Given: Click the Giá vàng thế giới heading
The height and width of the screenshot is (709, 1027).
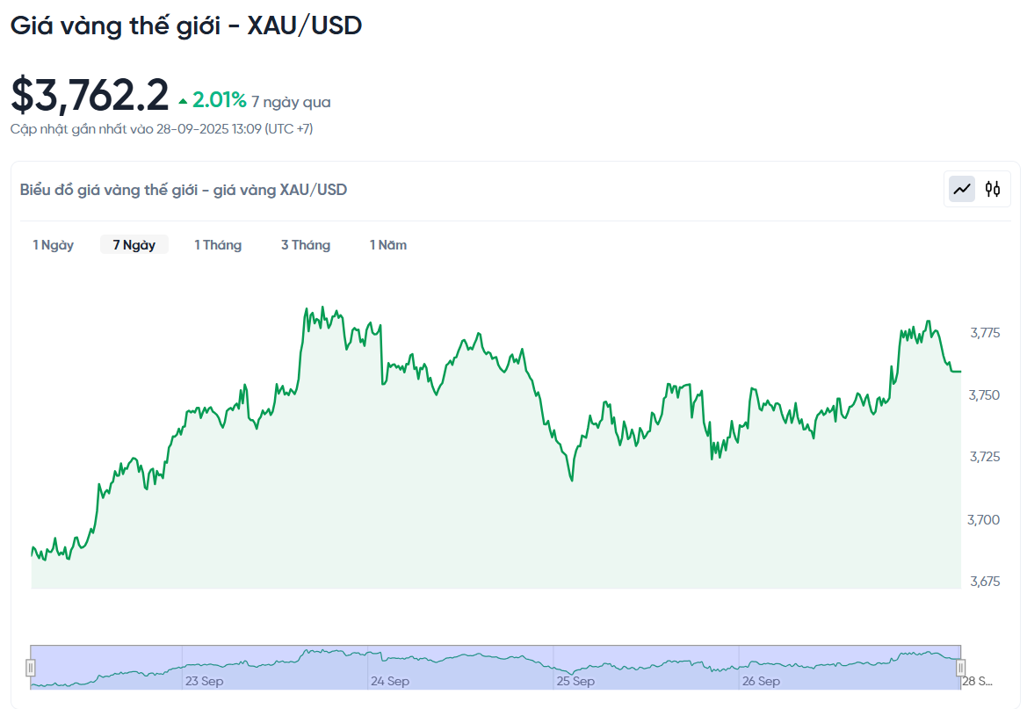Looking at the screenshot, I should click(x=185, y=25).
